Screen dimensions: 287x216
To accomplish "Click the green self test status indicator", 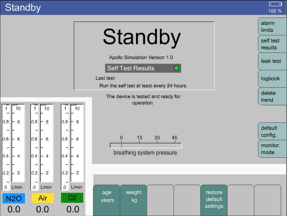I will click(x=176, y=68).
